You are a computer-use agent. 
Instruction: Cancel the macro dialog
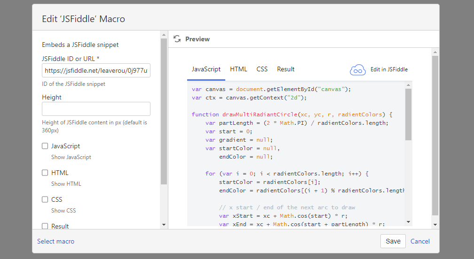coord(420,241)
